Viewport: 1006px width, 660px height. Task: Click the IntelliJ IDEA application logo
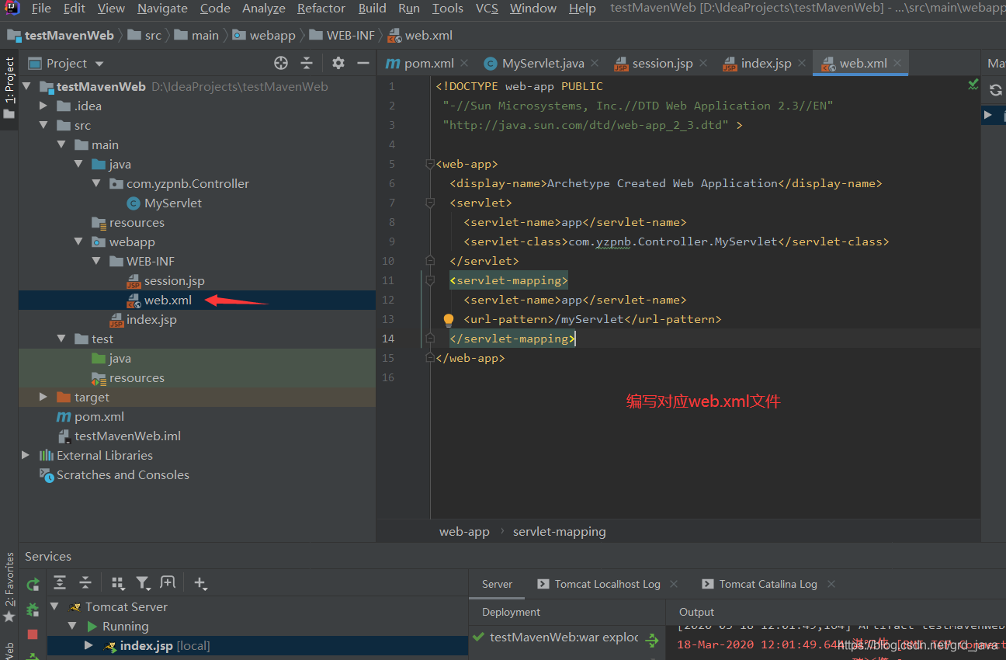[12, 9]
